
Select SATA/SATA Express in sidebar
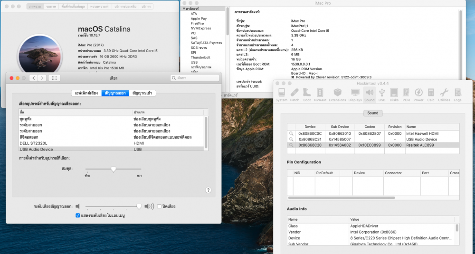pyautogui.click(x=206, y=43)
